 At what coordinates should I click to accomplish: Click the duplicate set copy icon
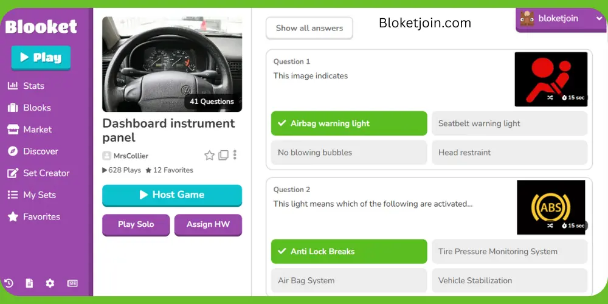click(x=223, y=156)
